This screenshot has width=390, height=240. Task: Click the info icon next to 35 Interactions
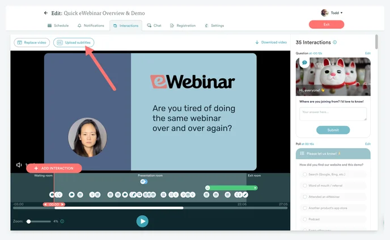pyautogui.click(x=334, y=43)
